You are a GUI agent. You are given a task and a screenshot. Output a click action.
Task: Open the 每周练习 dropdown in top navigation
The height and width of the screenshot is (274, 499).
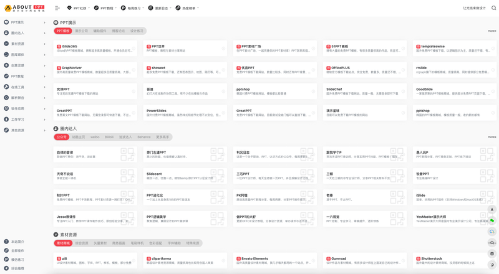(133, 8)
